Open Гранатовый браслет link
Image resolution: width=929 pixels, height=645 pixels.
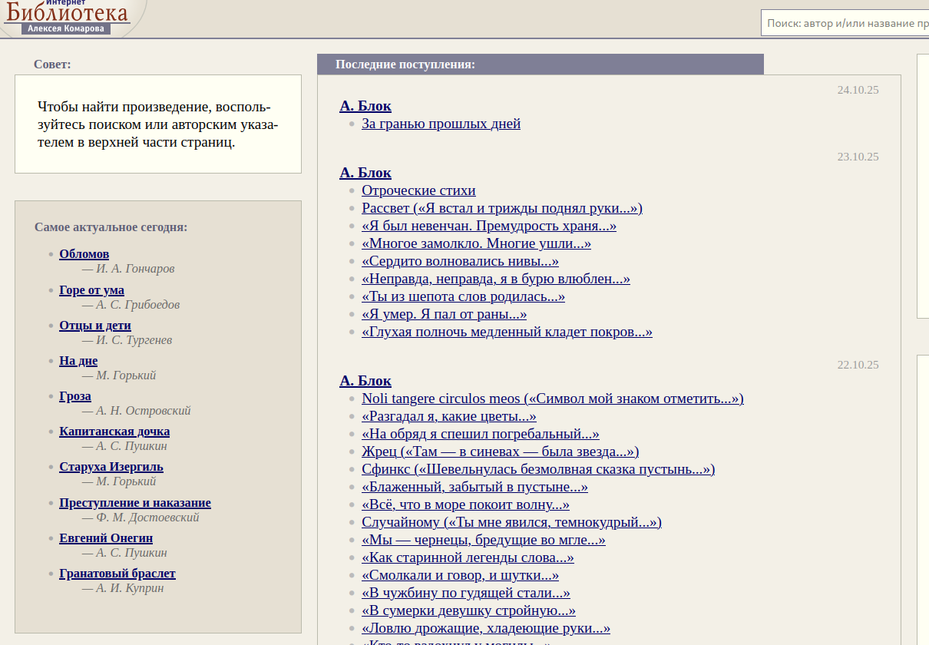[117, 574]
